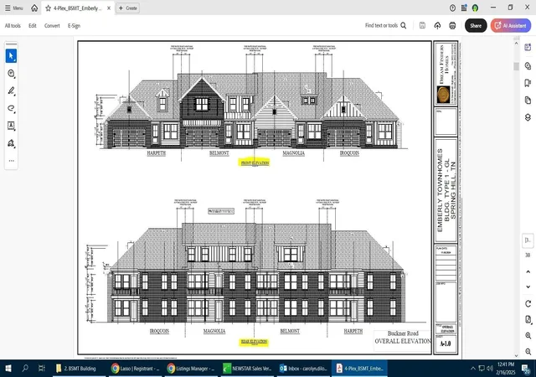Screen dimensions: 536x377
Task: Zoom out of the document
Action: 528,351
